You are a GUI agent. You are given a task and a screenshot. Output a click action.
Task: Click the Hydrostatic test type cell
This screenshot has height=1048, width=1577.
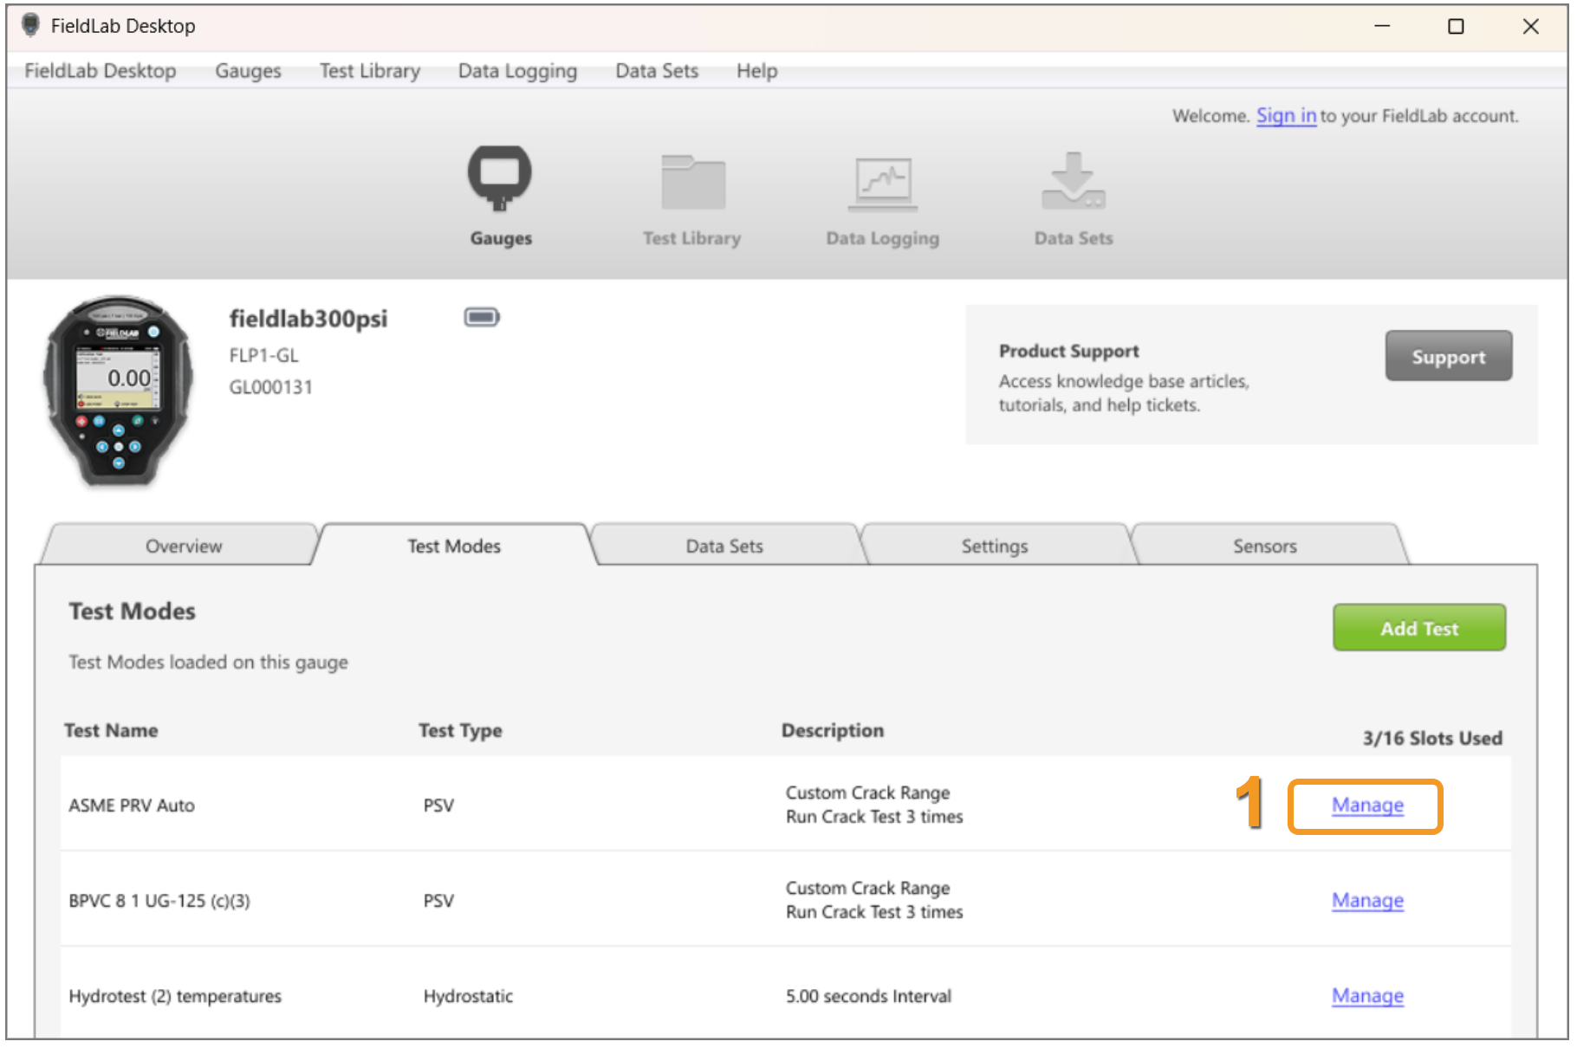click(468, 996)
